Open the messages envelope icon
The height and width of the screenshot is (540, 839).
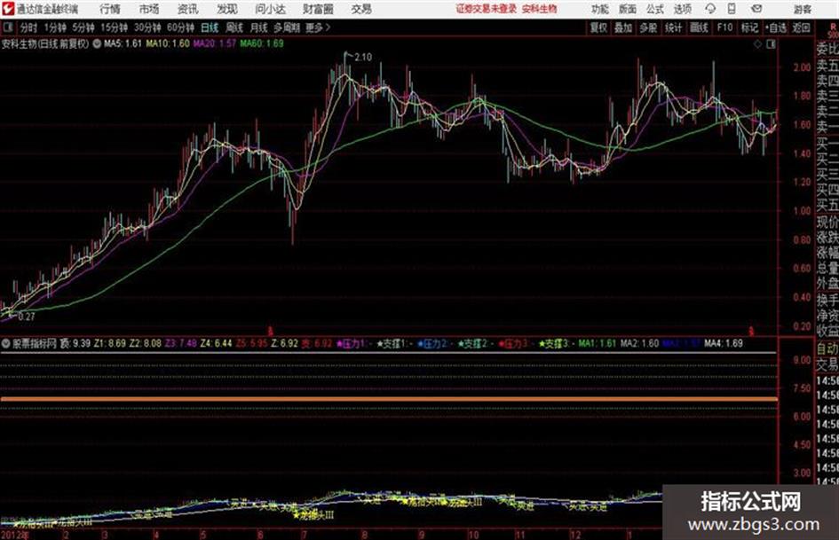click(x=756, y=9)
